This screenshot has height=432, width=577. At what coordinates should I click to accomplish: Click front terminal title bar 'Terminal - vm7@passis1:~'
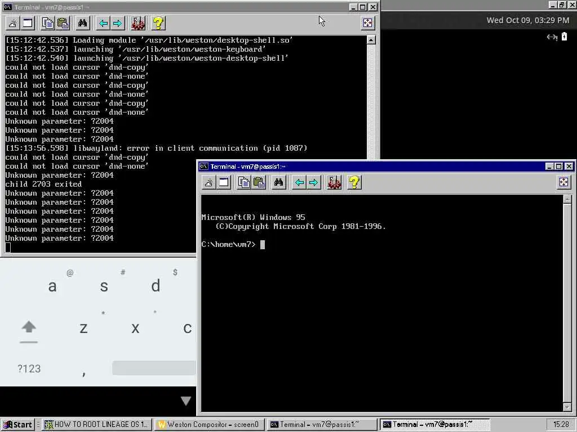pos(248,166)
